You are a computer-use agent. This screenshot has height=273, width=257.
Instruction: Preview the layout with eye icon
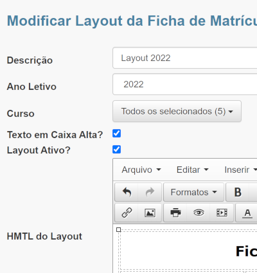tap(199, 213)
